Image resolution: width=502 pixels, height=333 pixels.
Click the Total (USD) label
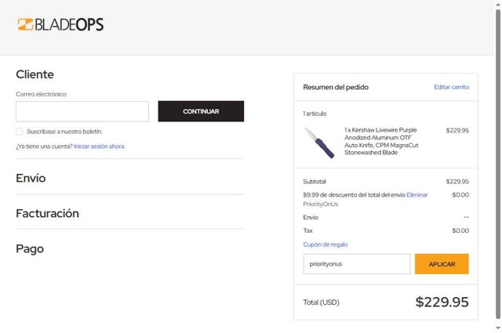pos(321,302)
